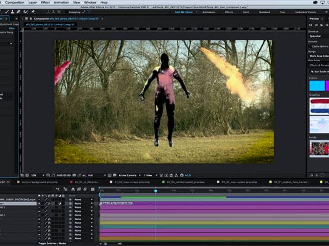Switch to the Standard workspace

(x=264, y=12)
